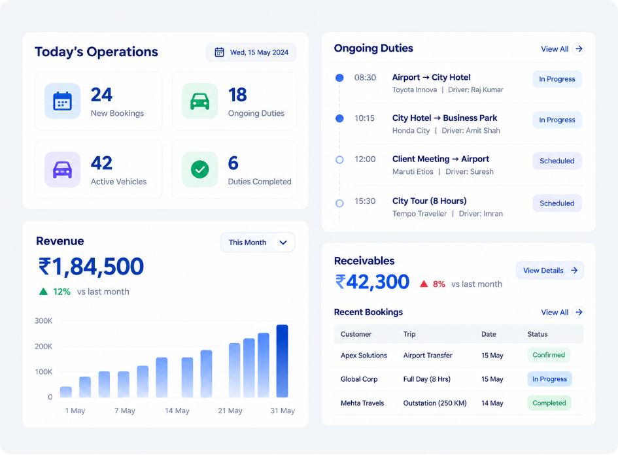618x455 pixels.
Task: Select the Global Corp customer cell
Action: [x=359, y=379]
